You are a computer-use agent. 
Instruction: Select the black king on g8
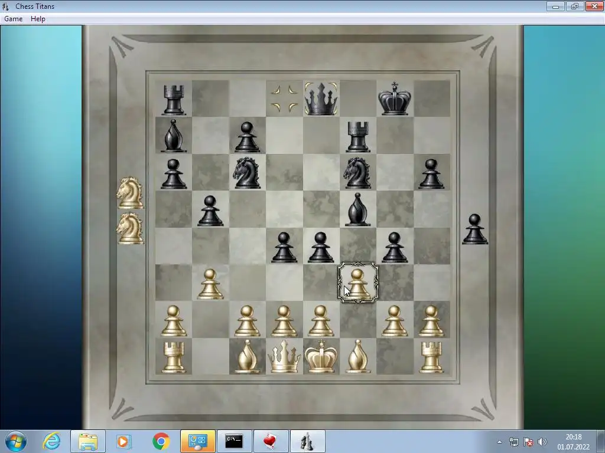pos(394,99)
